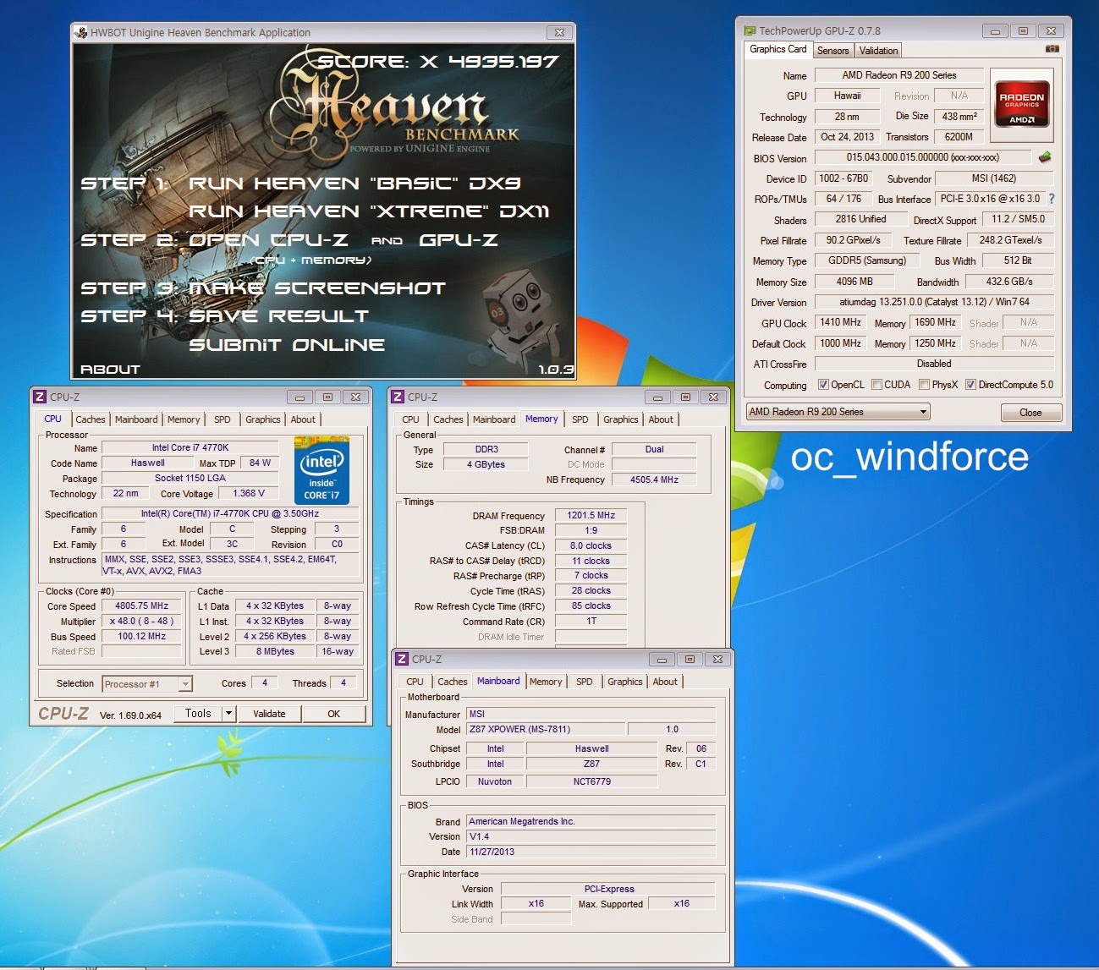Click the Heaven score X 4935.197 text
This screenshot has width=1099, height=970.
437,62
